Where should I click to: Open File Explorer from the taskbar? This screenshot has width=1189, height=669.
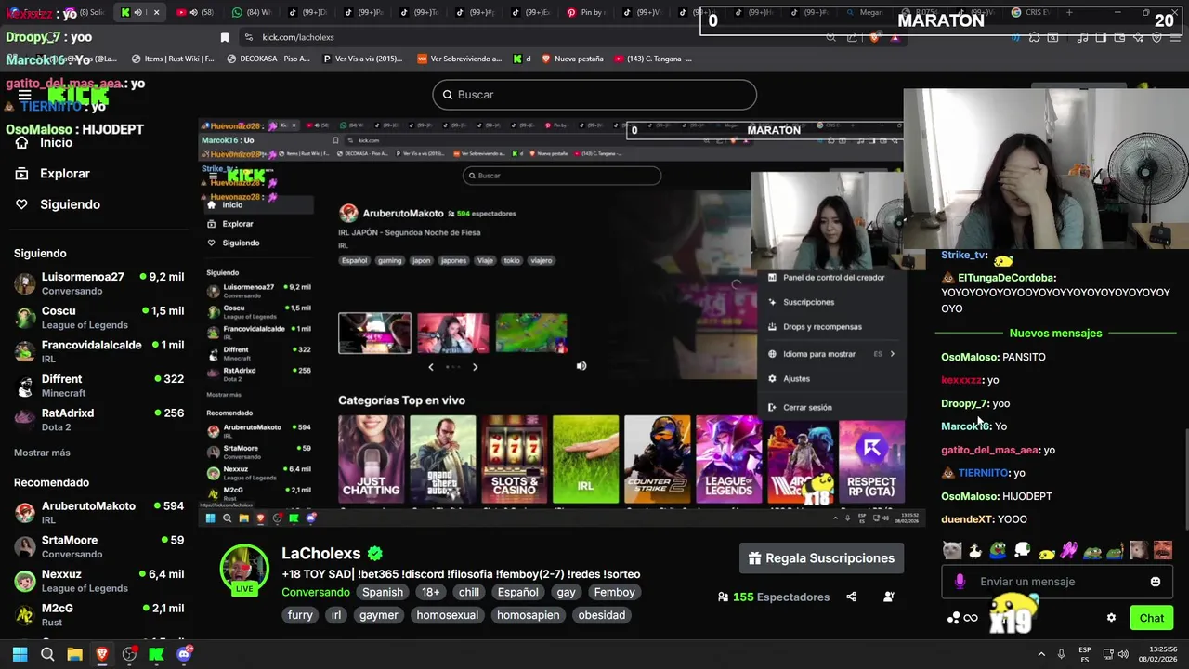coord(74,654)
